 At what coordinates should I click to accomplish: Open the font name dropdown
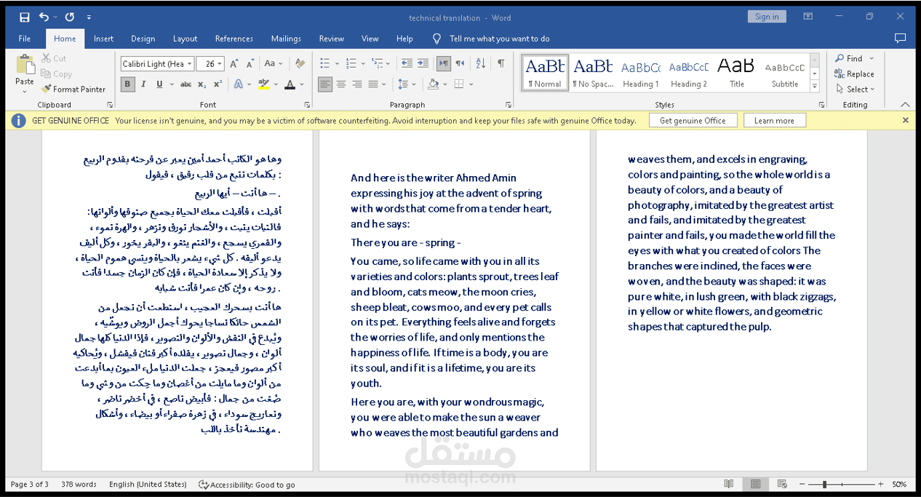pos(189,64)
